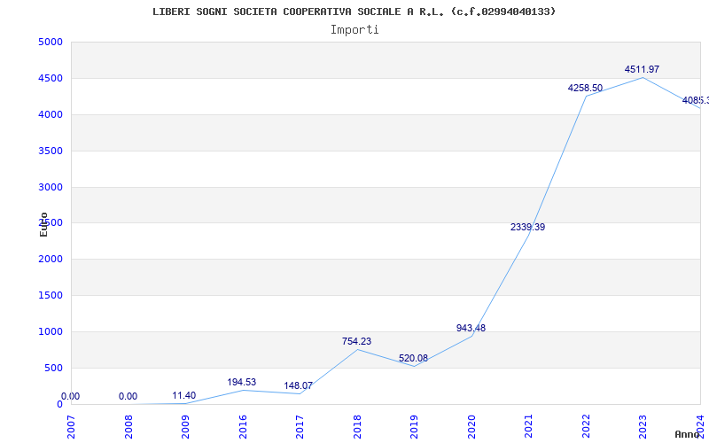Viewport: 709px width, 443px height.
Task: Click the x-axis year label 2016
Action: click(x=243, y=427)
